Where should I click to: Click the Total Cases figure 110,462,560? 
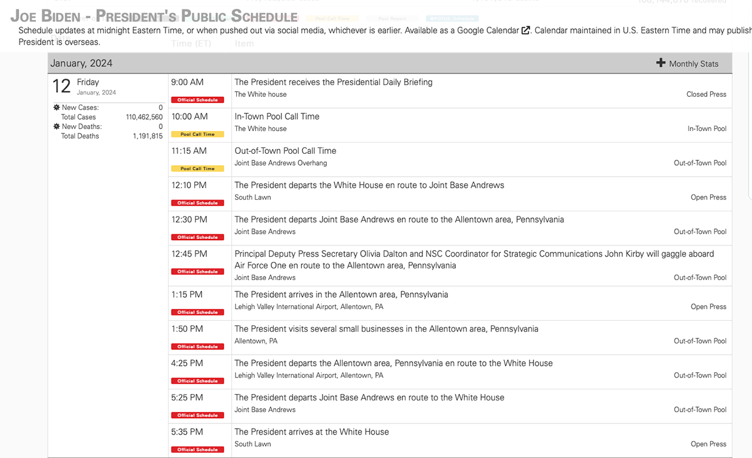pyautogui.click(x=144, y=117)
